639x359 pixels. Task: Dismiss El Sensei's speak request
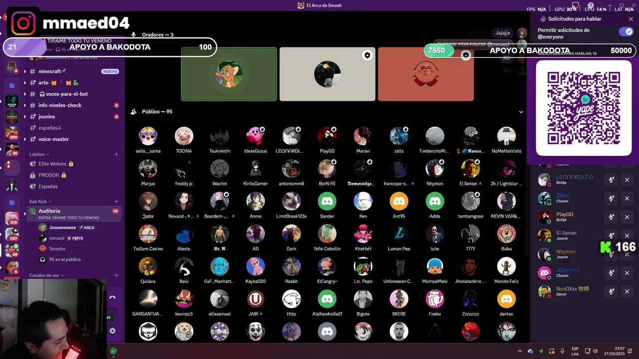tap(627, 235)
